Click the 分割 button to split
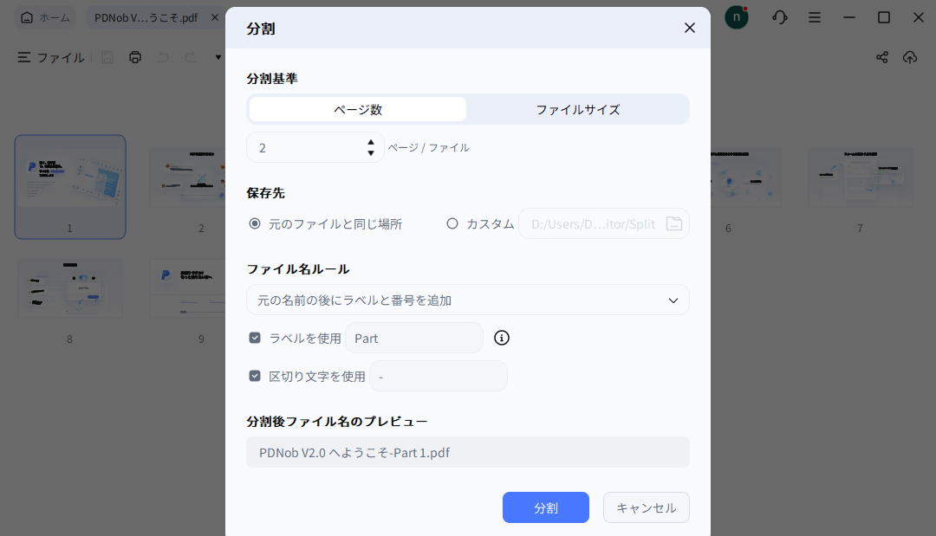 [545, 507]
